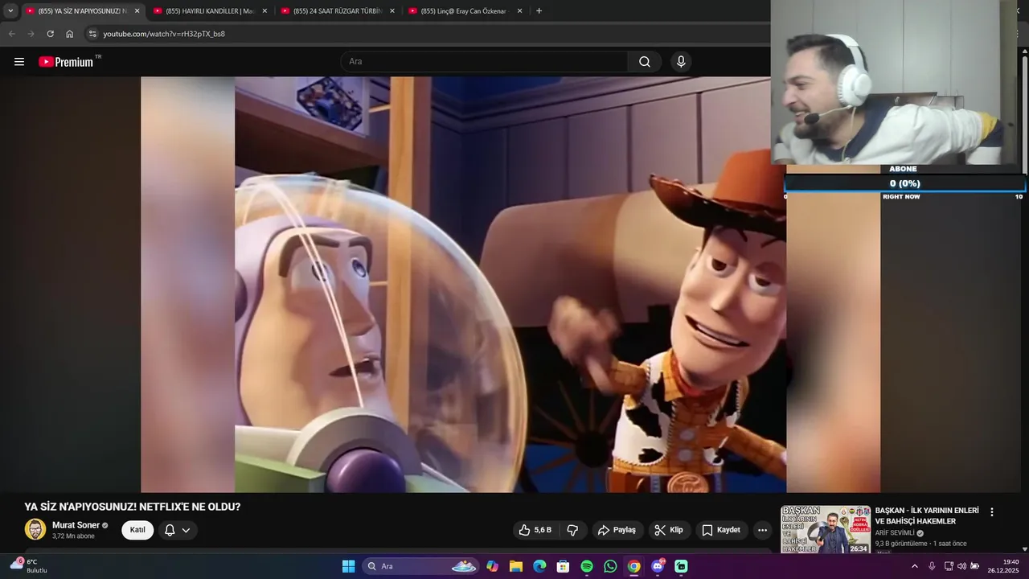Show hidden system tray icons chevron
Viewport: 1029px width, 579px height.
pyautogui.click(x=914, y=566)
